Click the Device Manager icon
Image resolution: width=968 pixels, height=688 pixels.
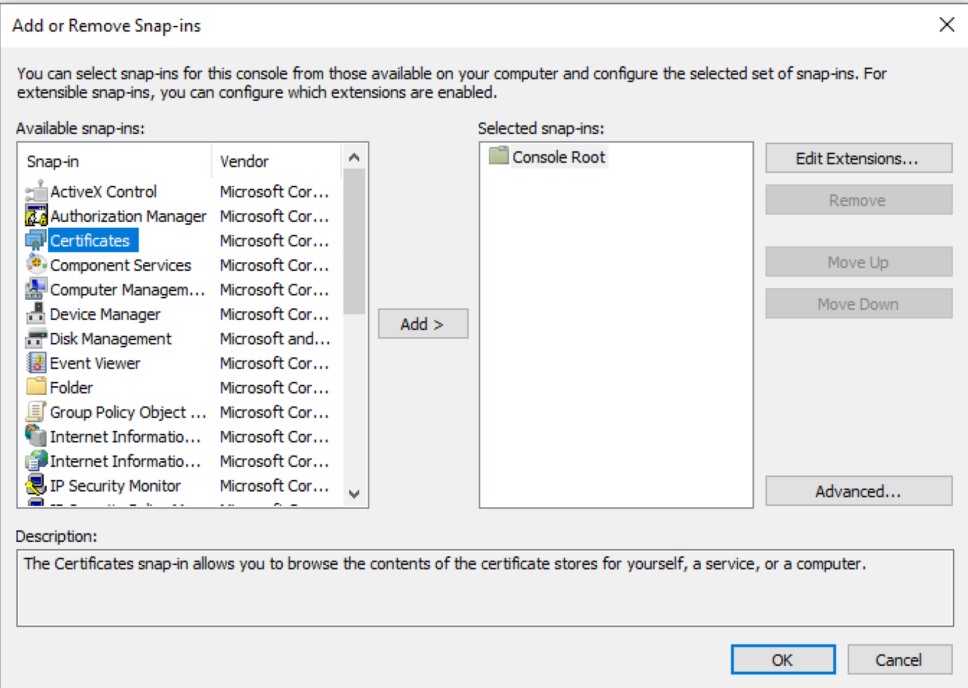pyautogui.click(x=36, y=313)
